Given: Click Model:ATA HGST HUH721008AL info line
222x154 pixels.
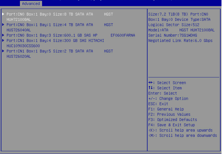Looking at the screenshot, I should [181, 30].
